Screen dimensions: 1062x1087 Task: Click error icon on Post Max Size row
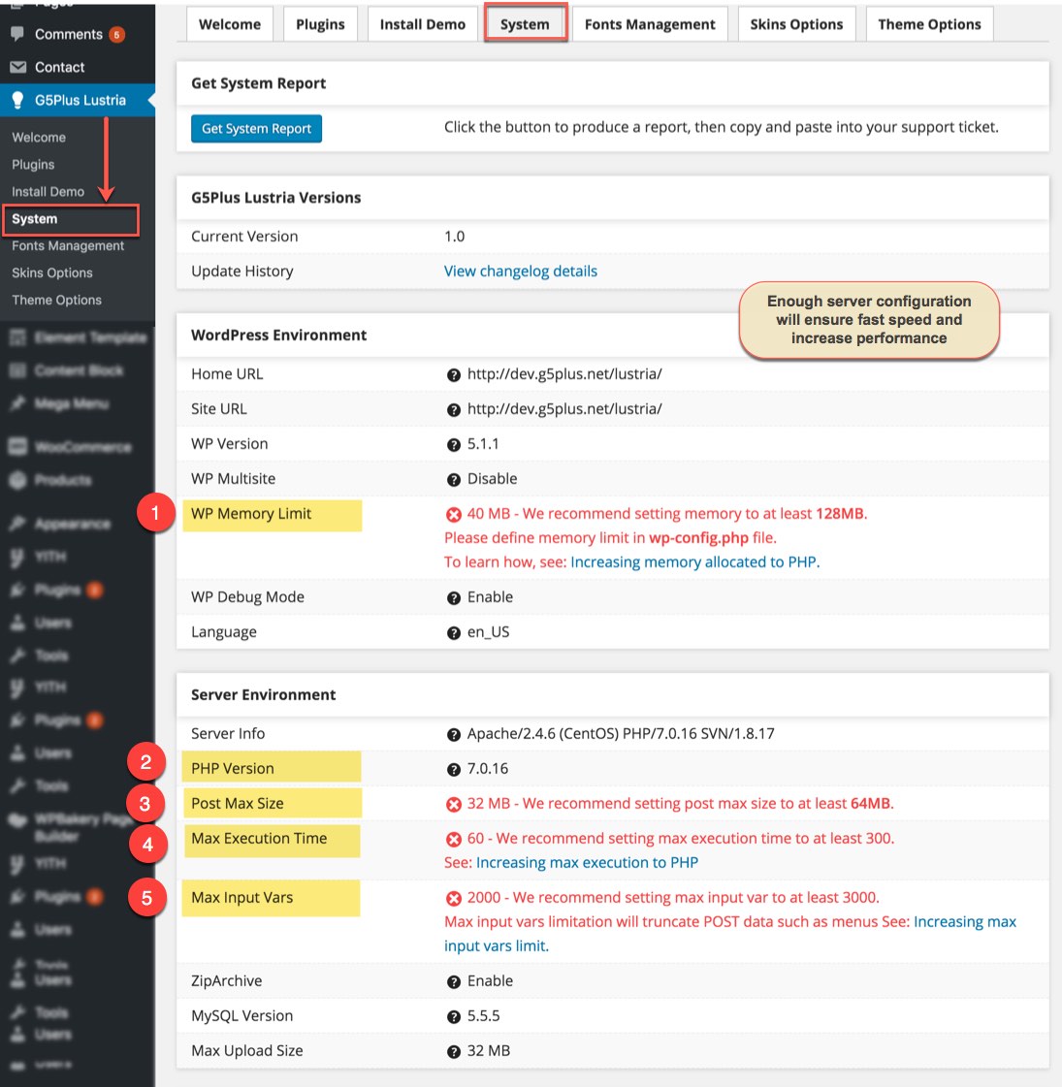(453, 804)
